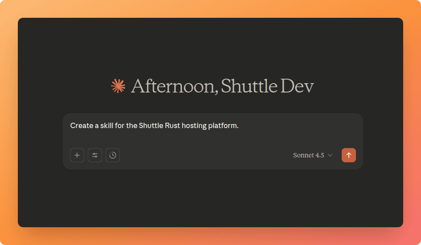Click the 'Afternoon, Shuttle Dev' greeting heading
Image resolution: width=421 pixels, height=245 pixels.
222,86
